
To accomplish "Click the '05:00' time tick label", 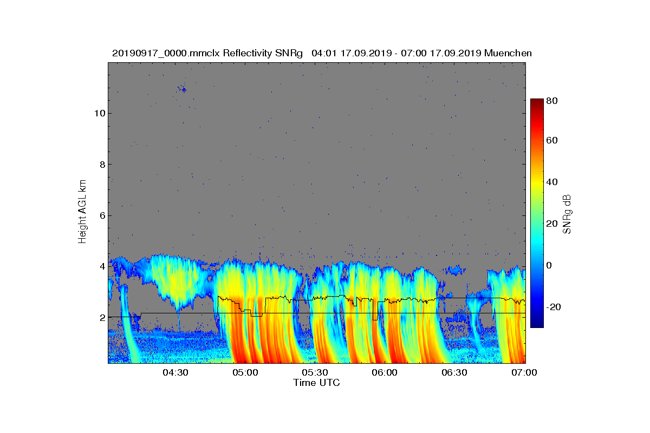I will [x=245, y=372].
